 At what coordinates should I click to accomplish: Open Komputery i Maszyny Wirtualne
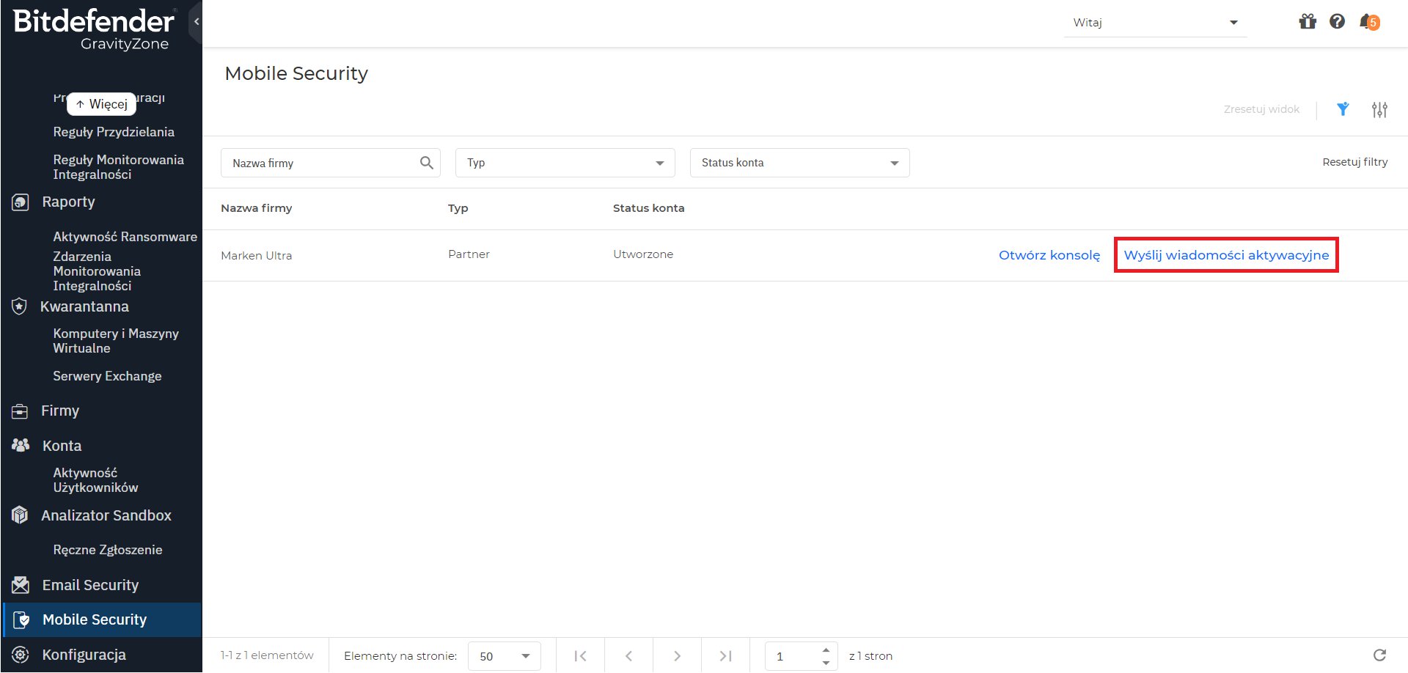click(x=116, y=341)
